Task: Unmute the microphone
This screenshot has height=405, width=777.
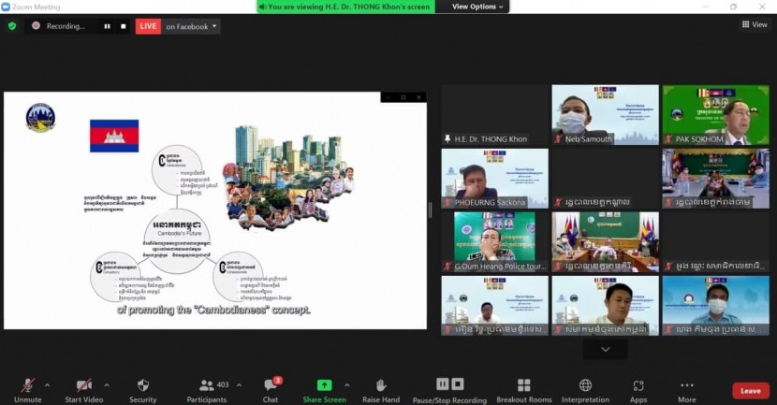Action: 28,385
